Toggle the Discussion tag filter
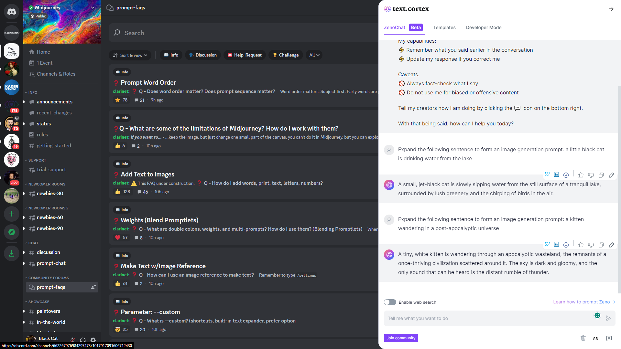The height and width of the screenshot is (349, 621). point(203,55)
